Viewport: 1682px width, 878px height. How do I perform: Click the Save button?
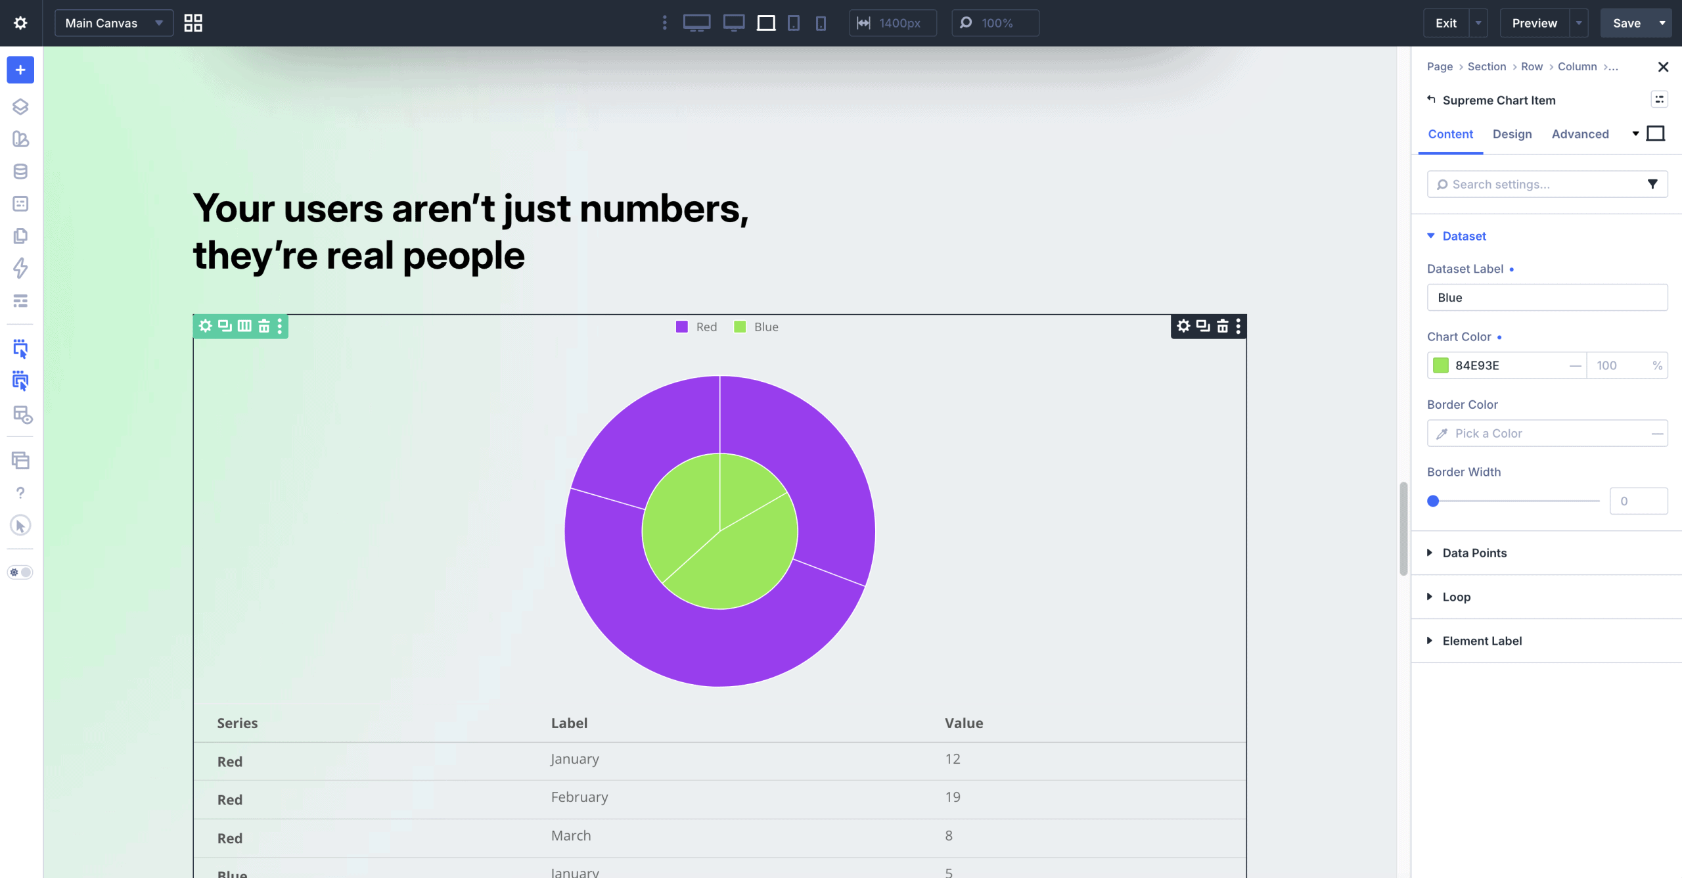click(1627, 23)
